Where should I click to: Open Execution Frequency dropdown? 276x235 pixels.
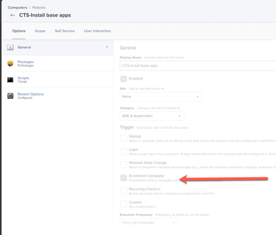[x=149, y=223]
